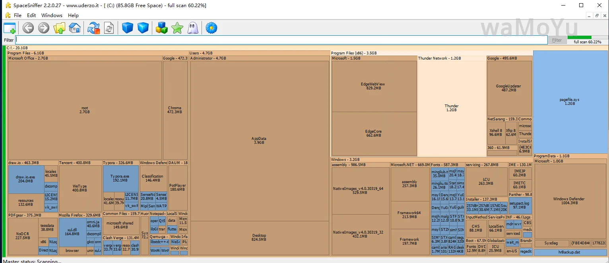Screen dimensions: 609x263
Task: Click the blue flower donate icon
Action: pyautogui.click(x=211, y=28)
